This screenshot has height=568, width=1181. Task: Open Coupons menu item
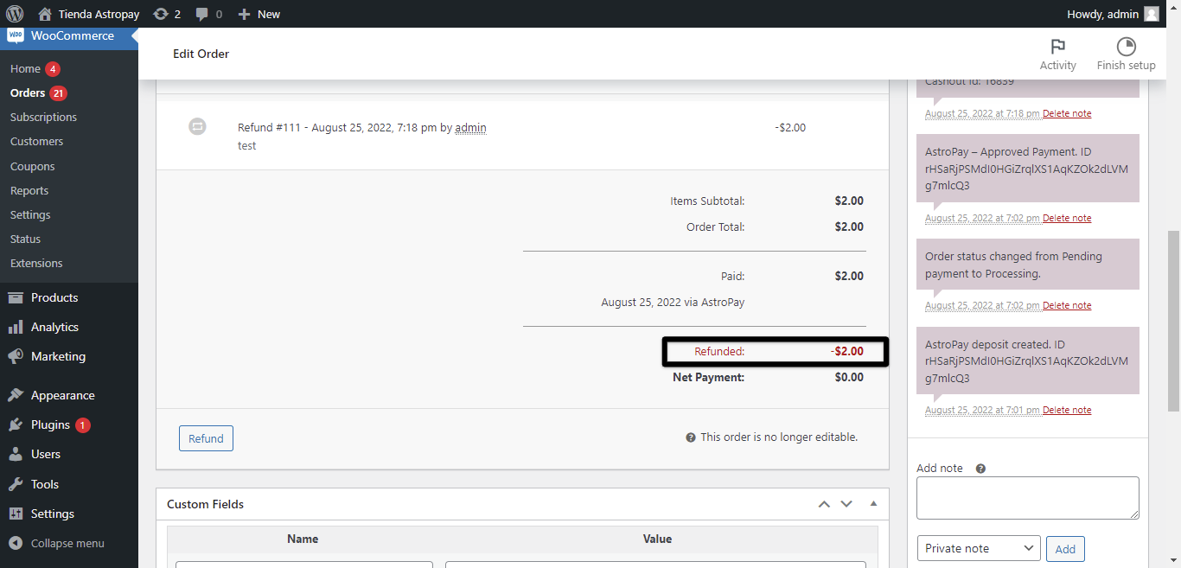pyautogui.click(x=32, y=166)
